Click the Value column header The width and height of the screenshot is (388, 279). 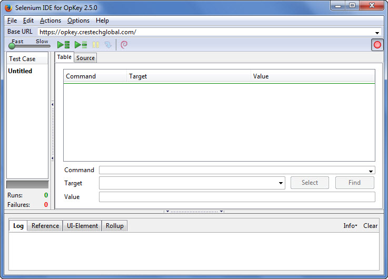313,76
